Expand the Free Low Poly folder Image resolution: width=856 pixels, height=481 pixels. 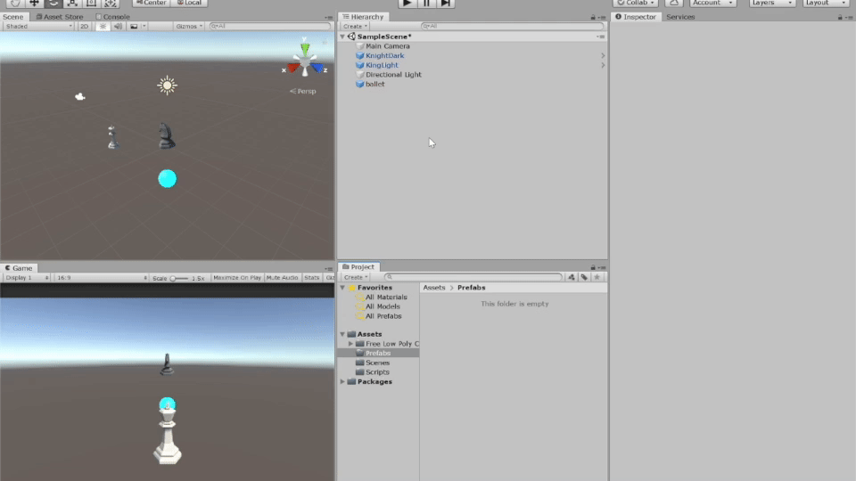350,344
